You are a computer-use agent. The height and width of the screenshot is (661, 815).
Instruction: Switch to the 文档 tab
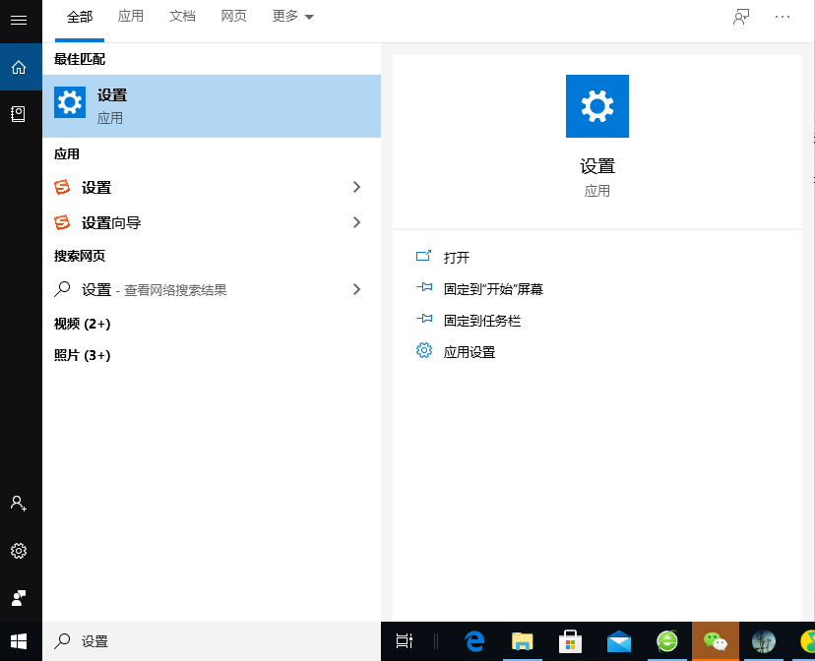click(x=182, y=17)
